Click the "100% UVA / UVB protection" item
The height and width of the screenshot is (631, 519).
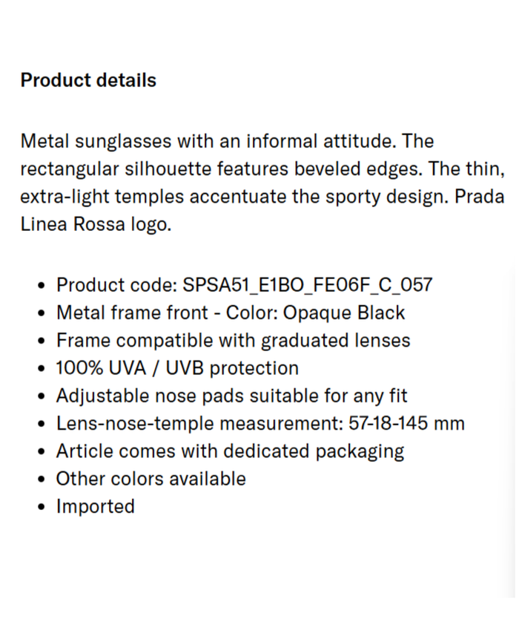(177, 368)
